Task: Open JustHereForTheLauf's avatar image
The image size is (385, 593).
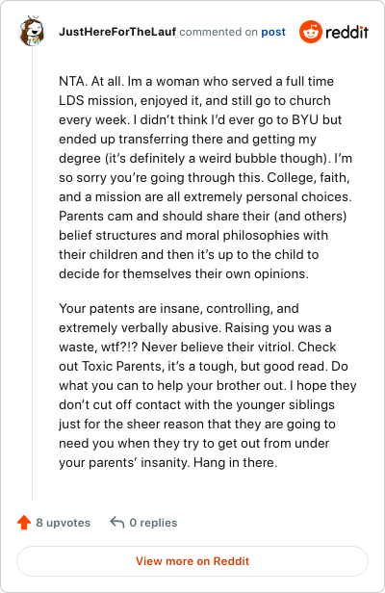Action: pyautogui.click(x=32, y=32)
